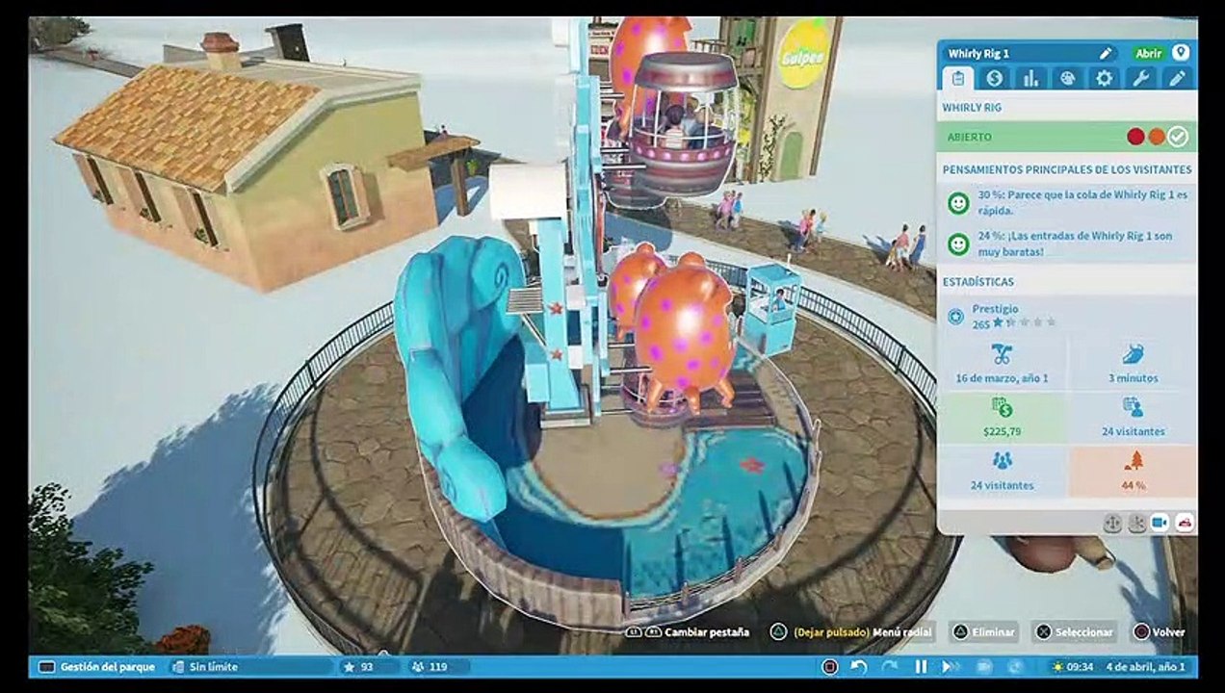Screen dimensions: 1225x693
Task: Click the grayed rotate ride icon
Action: click(1136, 523)
